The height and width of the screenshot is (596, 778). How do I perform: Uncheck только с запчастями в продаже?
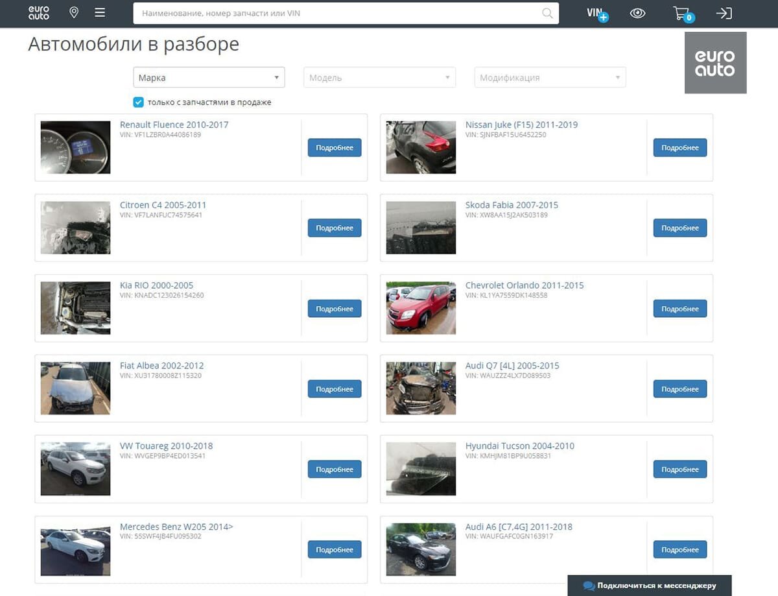[x=138, y=102]
